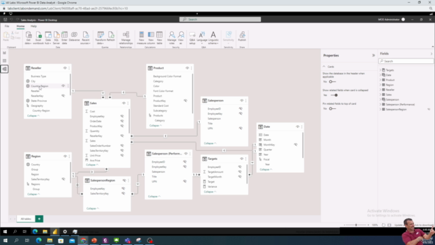Click the New column icon
Image resolution: width=435 pixels, height=245 pixels.
[x=151, y=38]
